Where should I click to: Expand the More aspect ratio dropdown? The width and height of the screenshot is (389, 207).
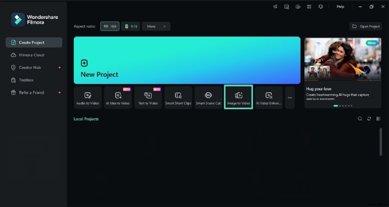pyautogui.click(x=156, y=26)
